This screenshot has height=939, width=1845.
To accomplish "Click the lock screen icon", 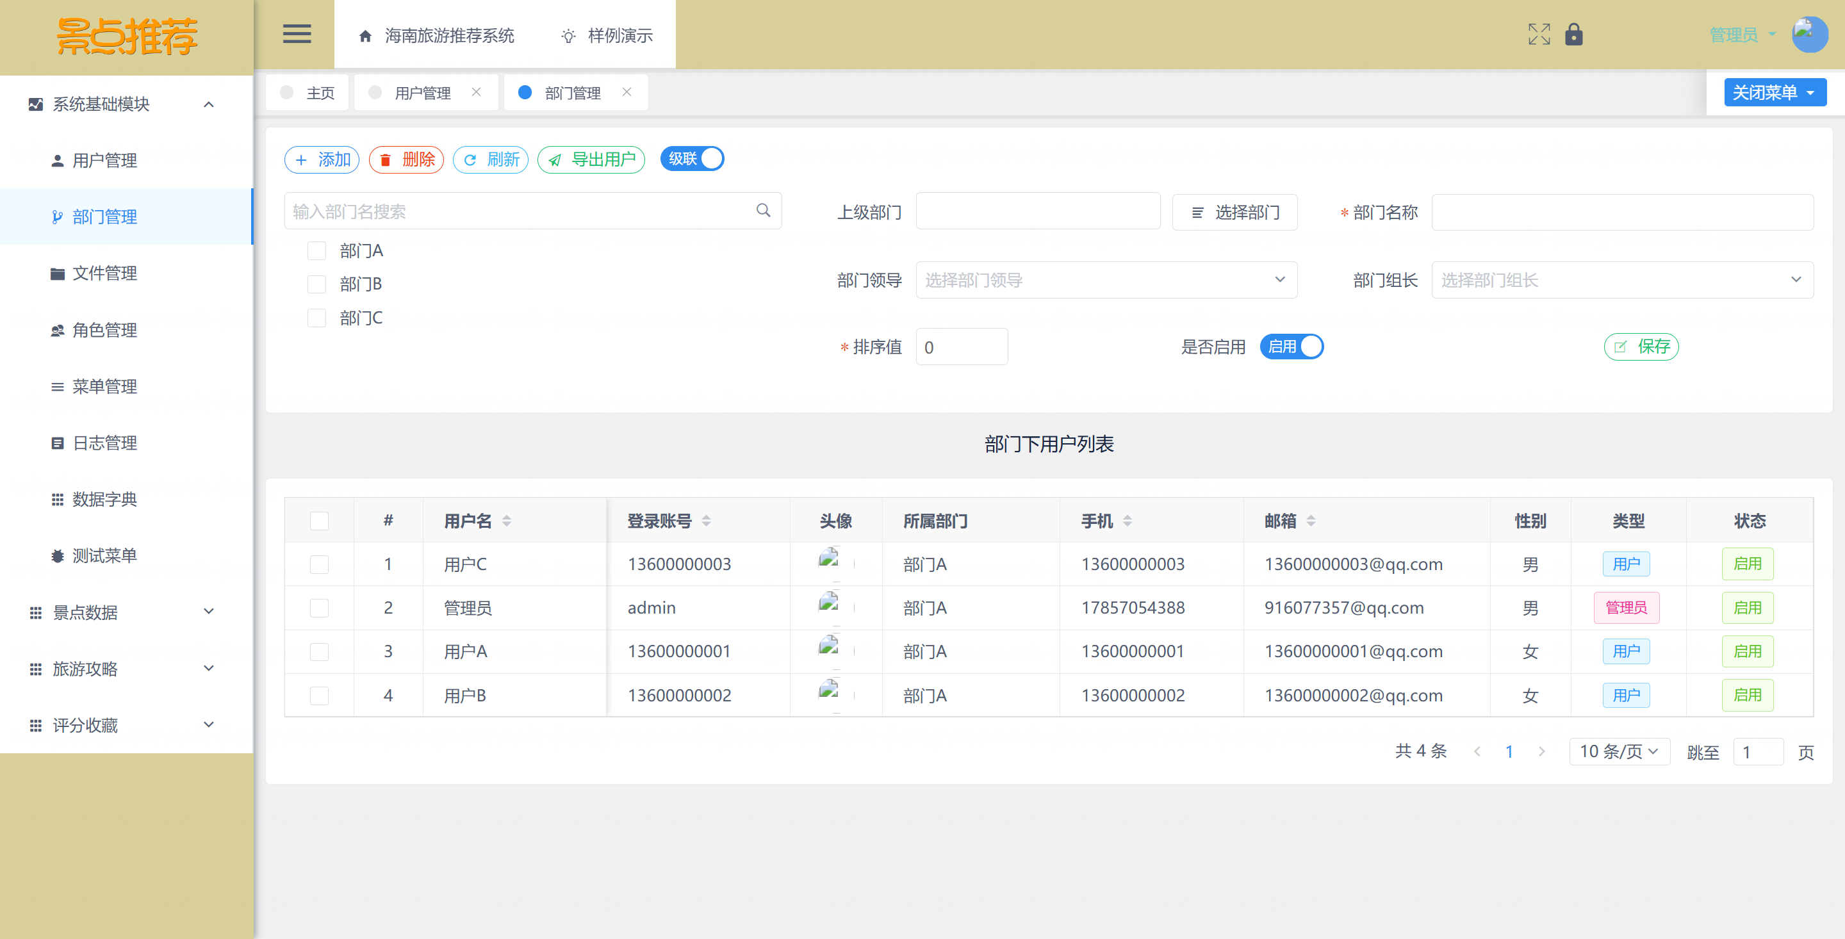I will pos(1573,34).
